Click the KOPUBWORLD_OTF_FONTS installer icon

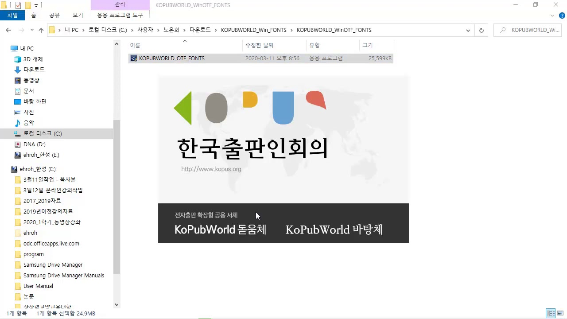point(133,58)
